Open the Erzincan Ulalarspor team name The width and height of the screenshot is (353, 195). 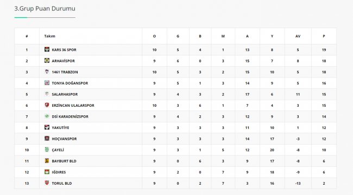click(73, 106)
